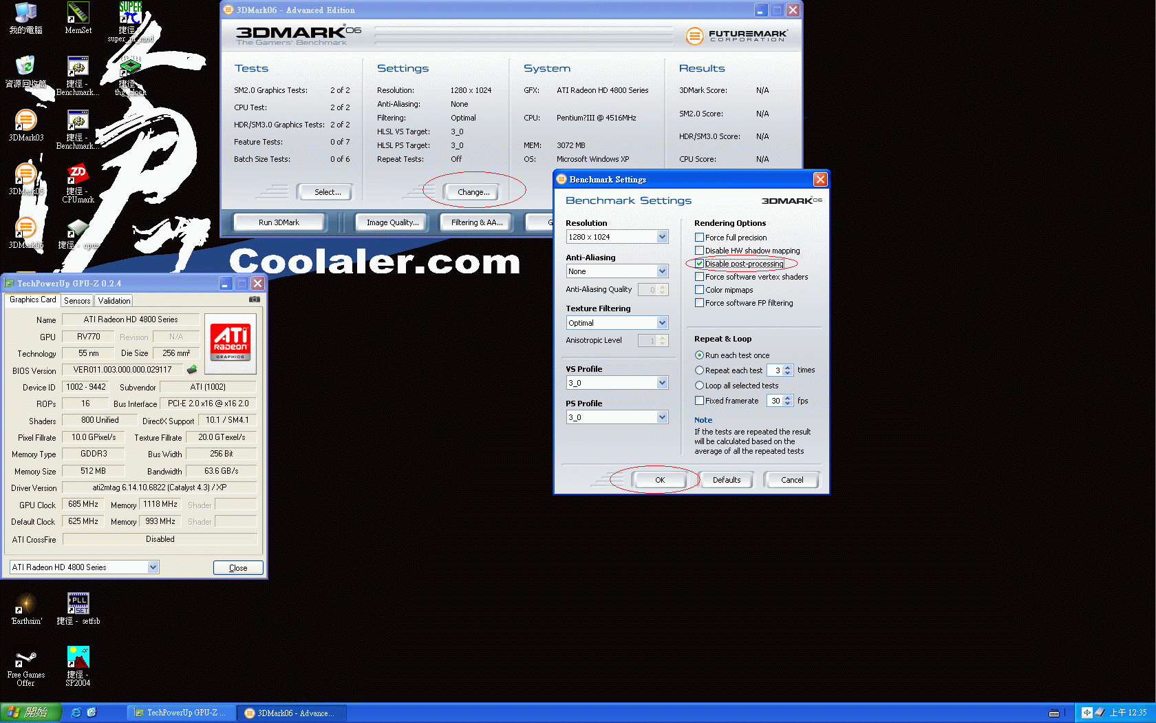Click the keyboard icon on the taskbar

point(1054,713)
